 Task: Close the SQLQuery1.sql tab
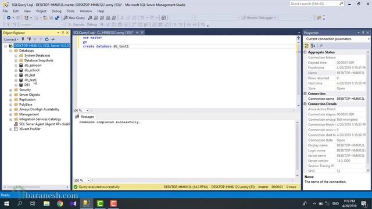(142, 33)
